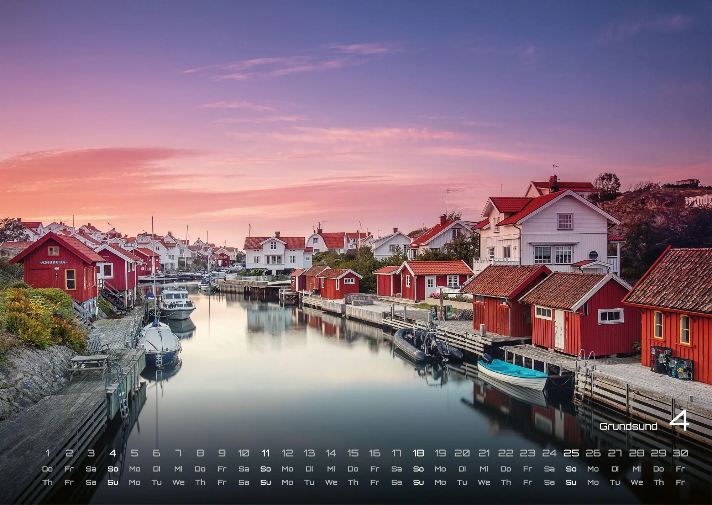Click German weekday 'Mo' under date 19

tap(440, 469)
